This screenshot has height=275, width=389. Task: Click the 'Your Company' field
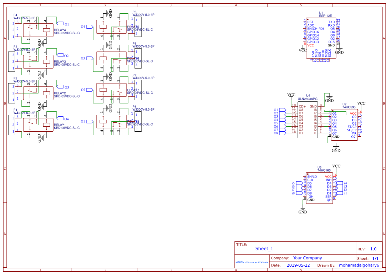coord(307,258)
